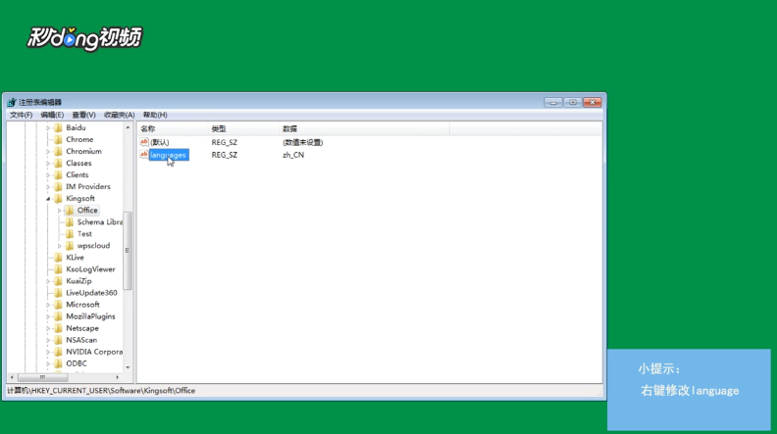Screen dimensions: 777x434
Task: Click the languages string value icon
Action: [143, 155]
